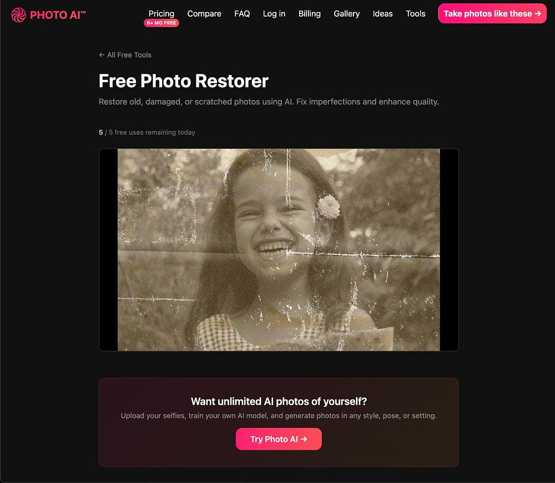555x483 pixels.
Task: Go to the FAQ page
Action: (242, 13)
